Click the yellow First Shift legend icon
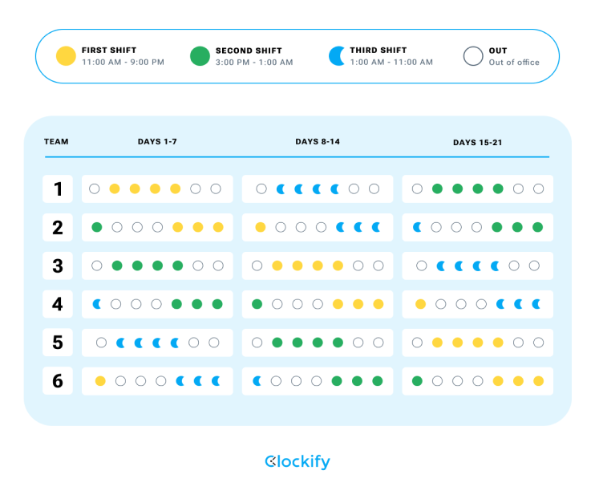 click(x=66, y=56)
